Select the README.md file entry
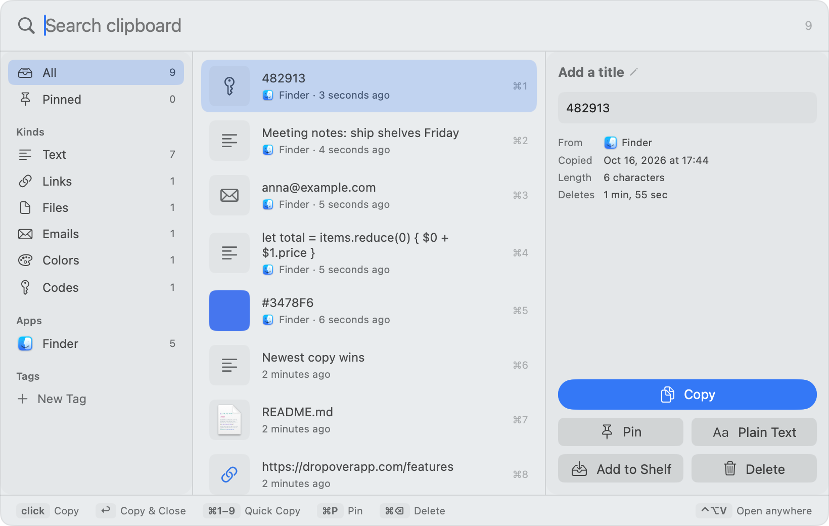 (369, 420)
